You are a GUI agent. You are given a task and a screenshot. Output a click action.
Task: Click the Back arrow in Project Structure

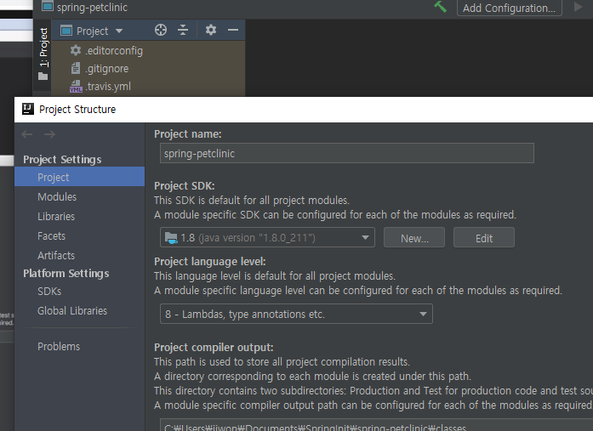(27, 134)
